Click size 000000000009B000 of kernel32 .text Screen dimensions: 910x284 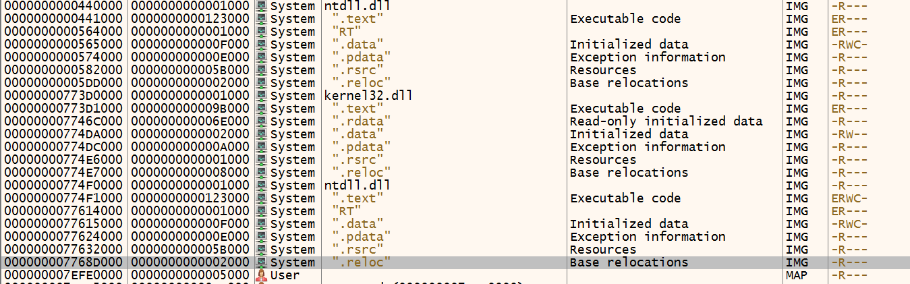point(189,109)
